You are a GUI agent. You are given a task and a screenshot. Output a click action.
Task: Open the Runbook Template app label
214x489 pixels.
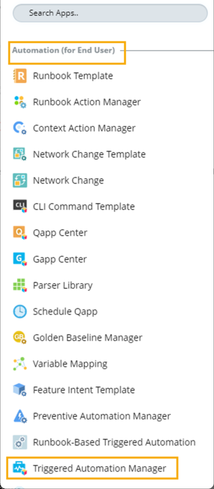(73, 76)
